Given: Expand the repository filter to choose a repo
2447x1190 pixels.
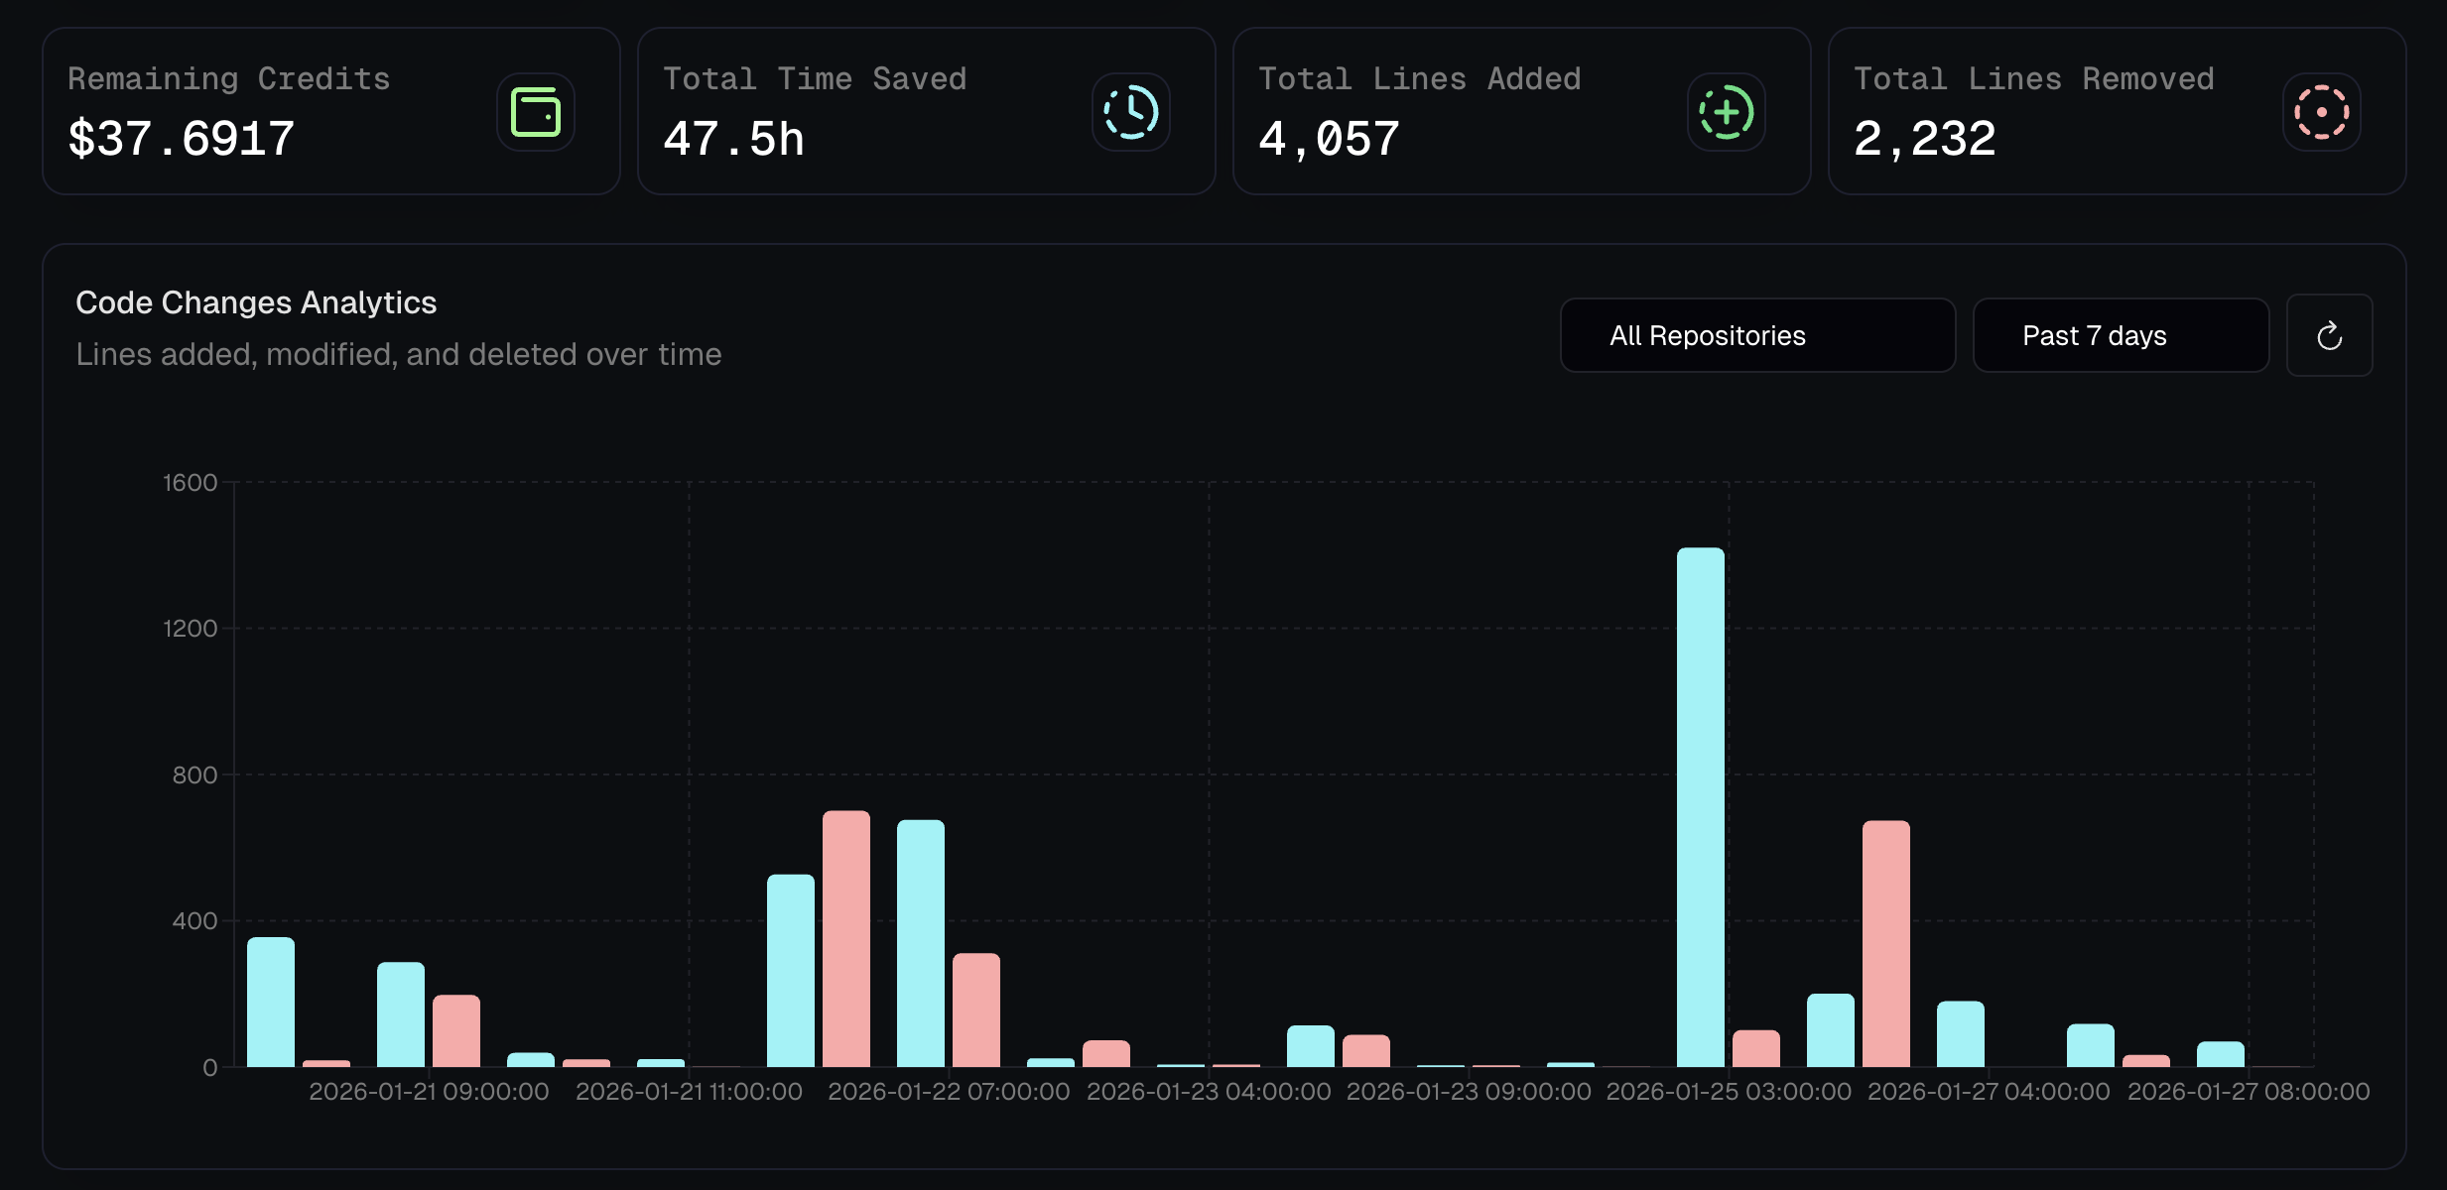Looking at the screenshot, I should pyautogui.click(x=1757, y=335).
